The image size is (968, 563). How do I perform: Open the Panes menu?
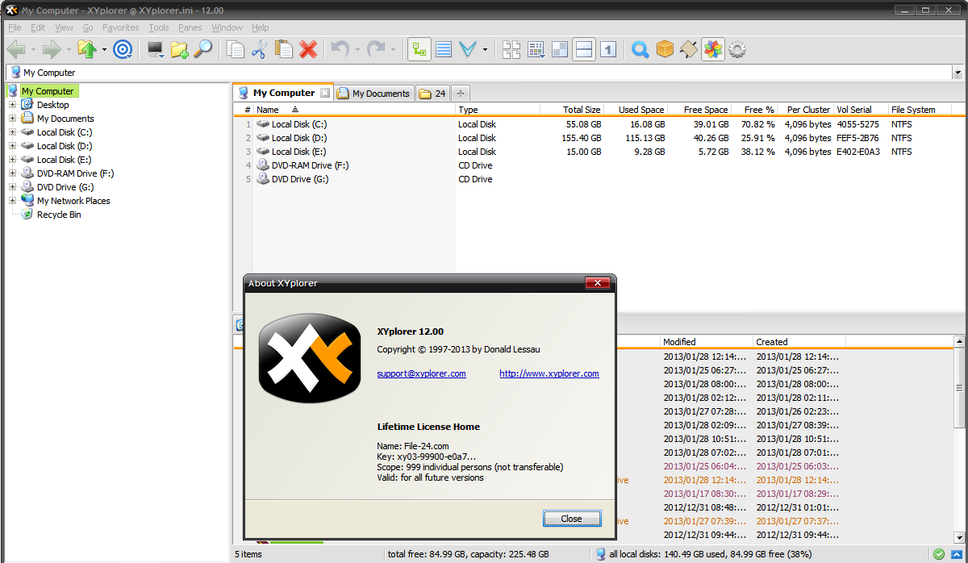(190, 27)
